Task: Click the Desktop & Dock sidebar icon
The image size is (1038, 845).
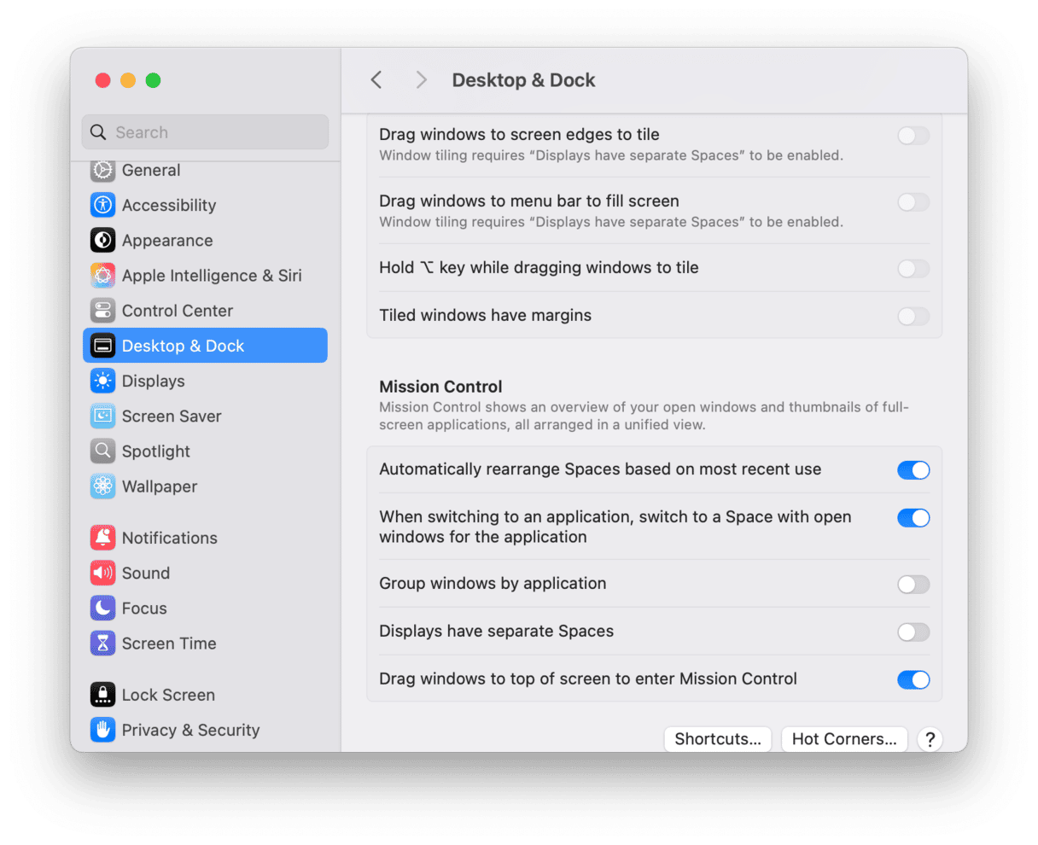Action: [102, 345]
